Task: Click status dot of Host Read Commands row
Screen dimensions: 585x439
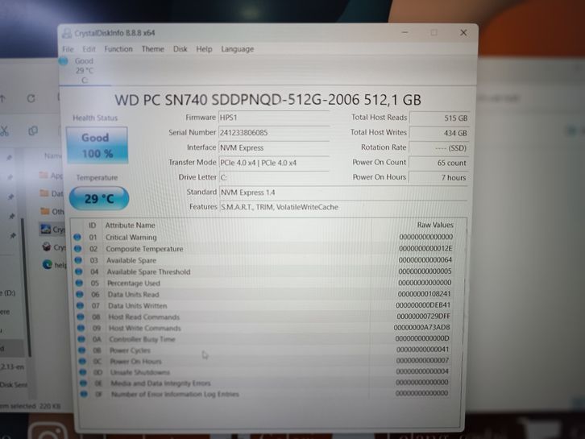Action: point(81,317)
